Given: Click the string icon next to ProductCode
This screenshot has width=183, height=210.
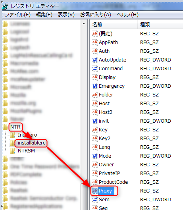Looking at the screenshot, I should (95, 182).
